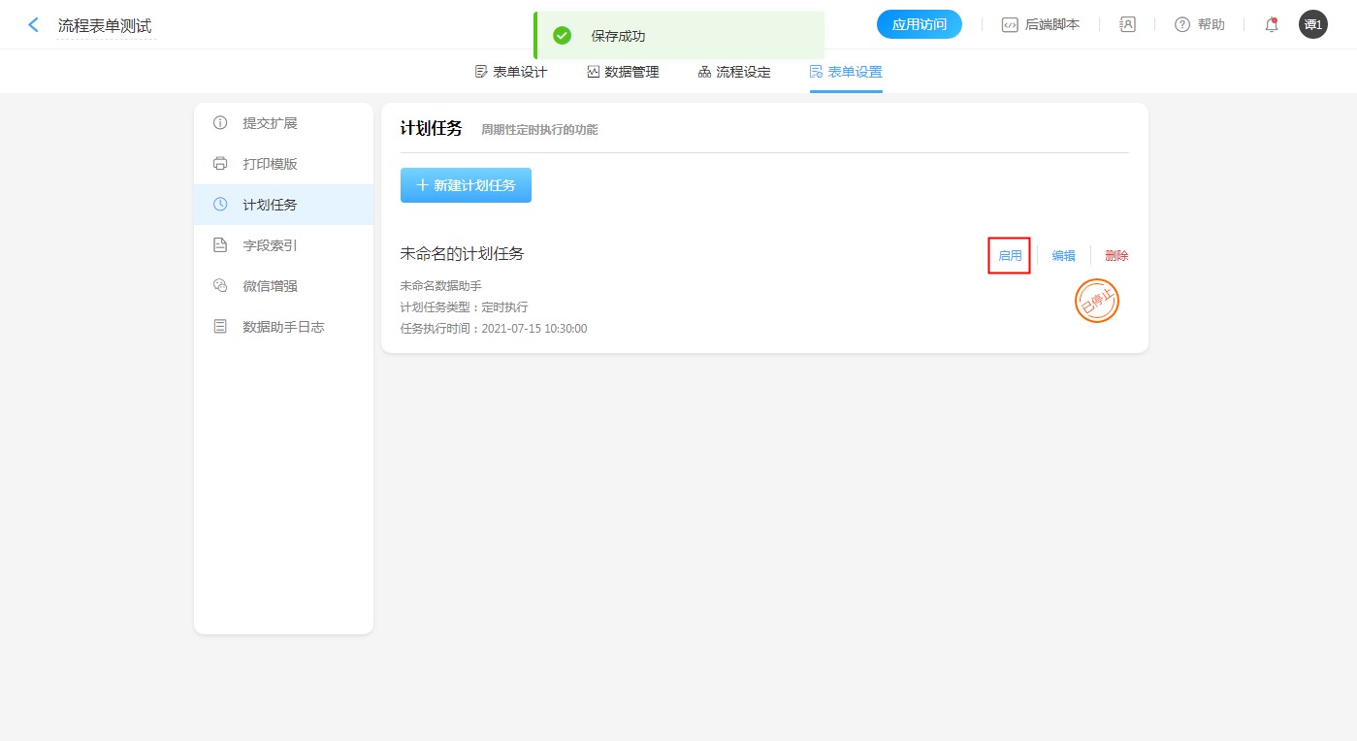Enable the scheduled task via 启用
Viewport: 1357px width, 741px height.
tap(1009, 256)
